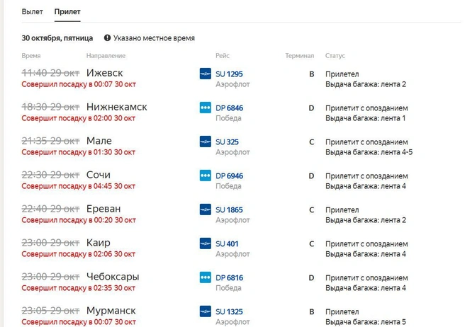Image resolution: width=465 pixels, height=327 pixels.
Task: Click terminal D for Сочи flight
Action: pyautogui.click(x=311, y=176)
